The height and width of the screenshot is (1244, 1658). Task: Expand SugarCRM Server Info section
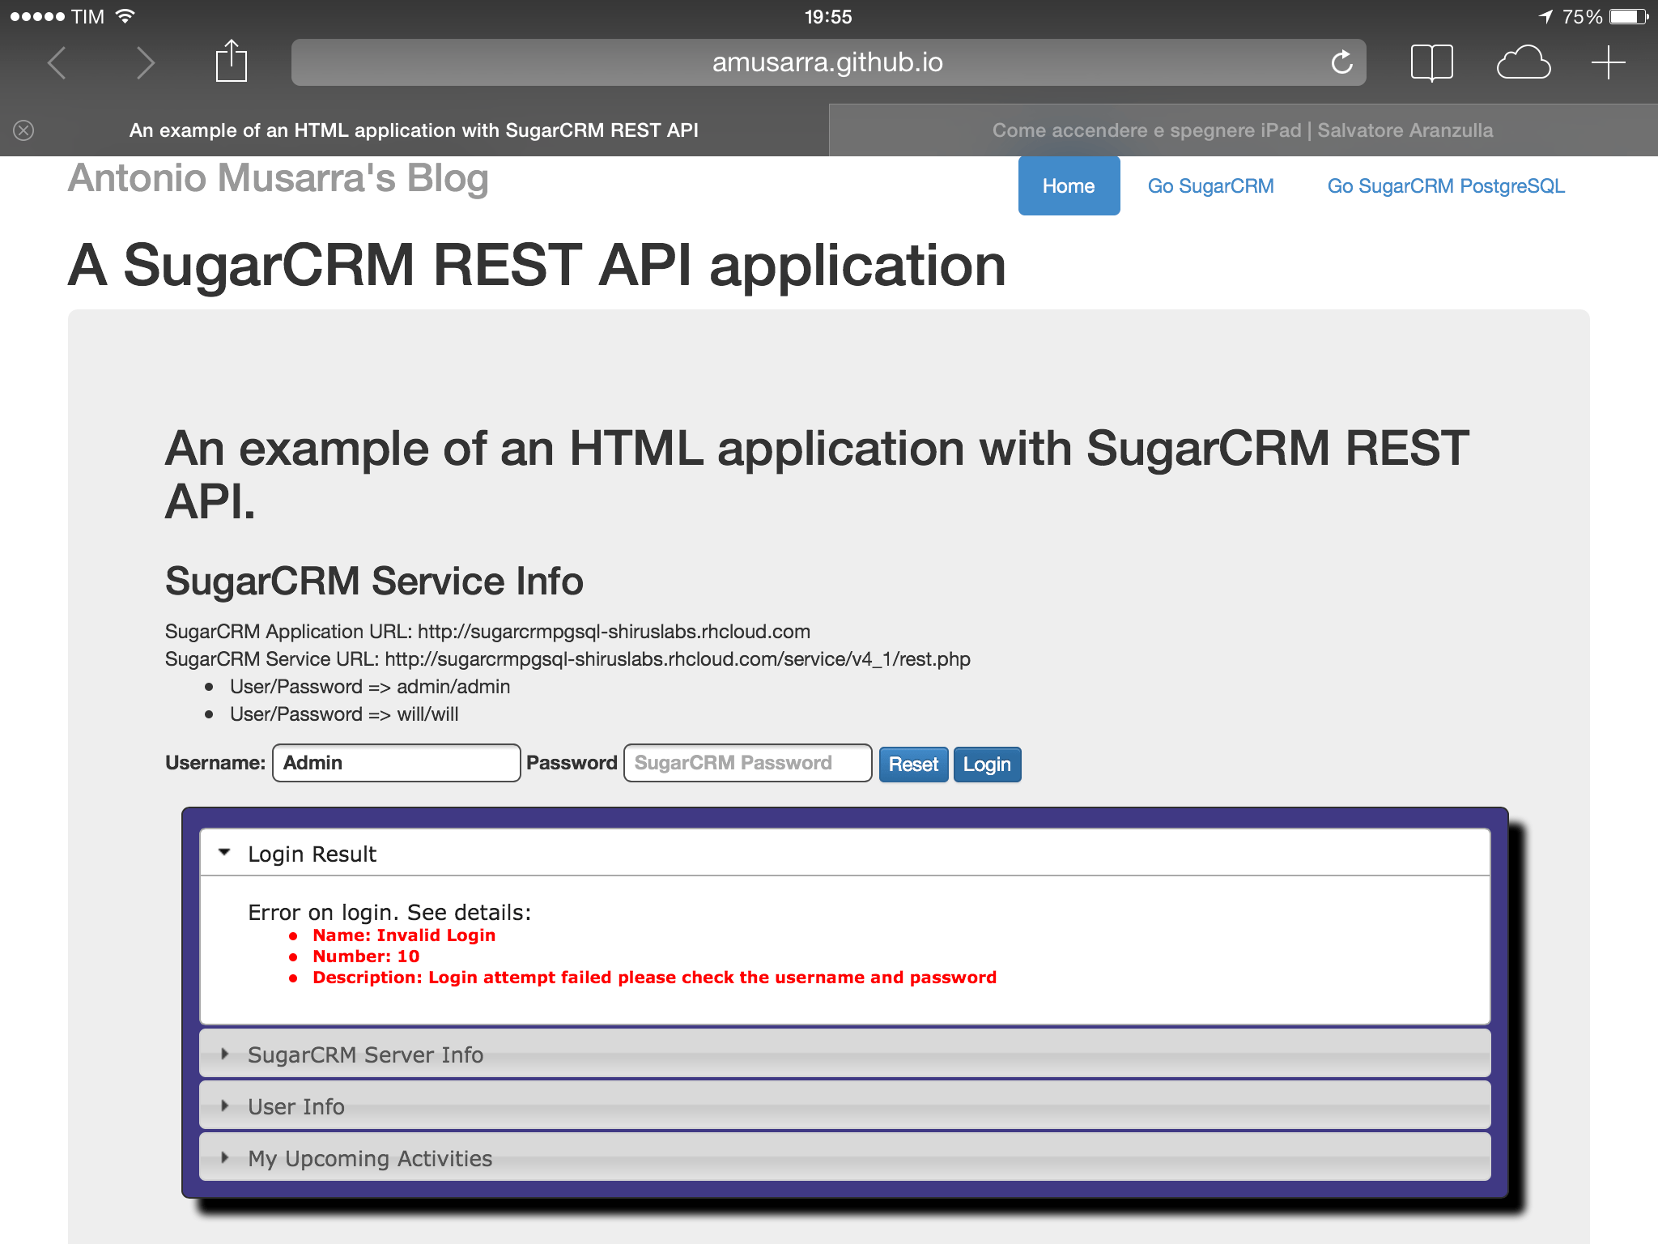coord(844,1054)
